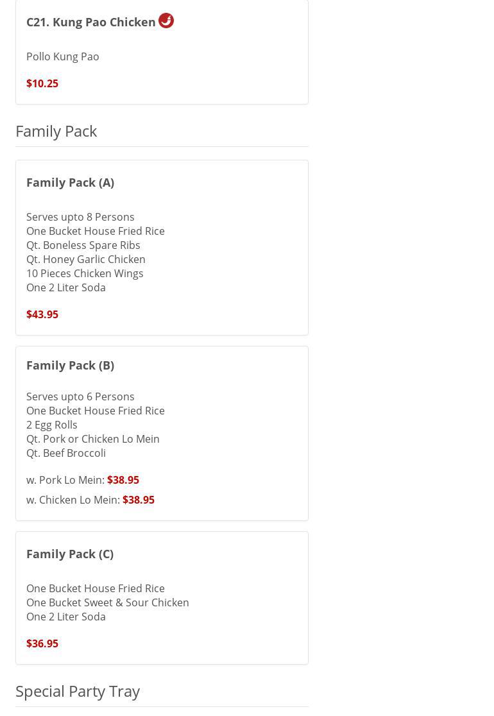Click the $43.95 price for Family Pack (A)
Screen dimensions: 494x716
[x=42, y=314]
